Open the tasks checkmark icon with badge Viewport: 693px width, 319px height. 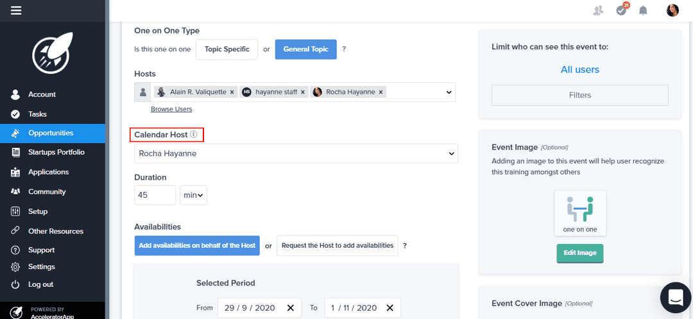click(x=621, y=10)
